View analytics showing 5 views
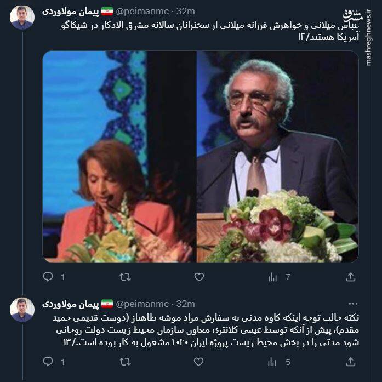Screen dimensions: 382x382 point(279,362)
